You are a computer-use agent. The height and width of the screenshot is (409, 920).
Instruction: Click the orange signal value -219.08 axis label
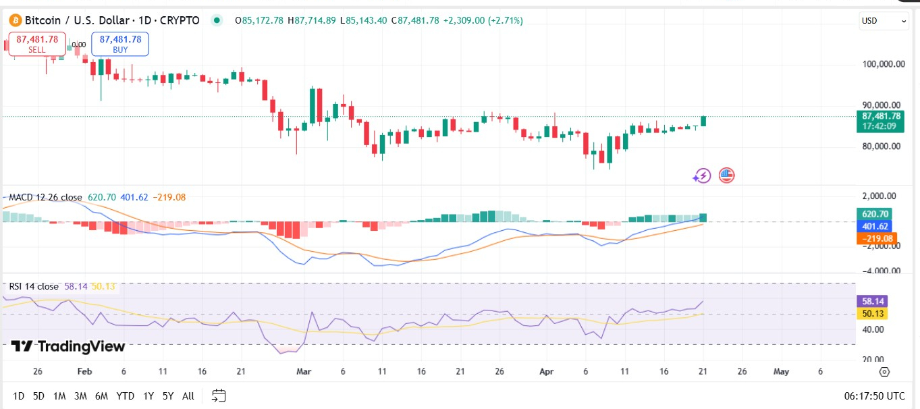876,239
